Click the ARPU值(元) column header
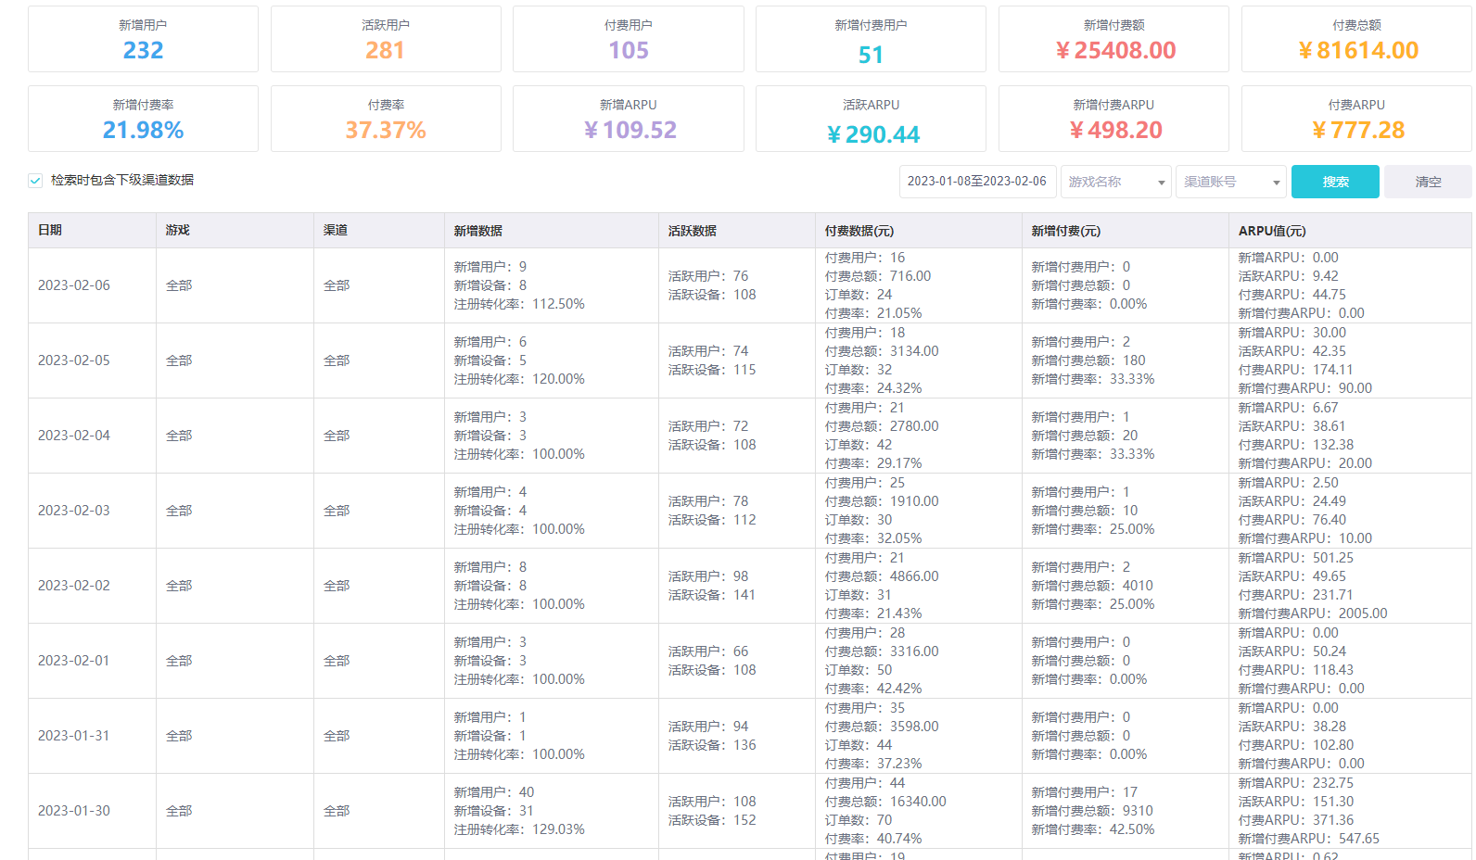Screen dimensions: 1476x860 click(x=1271, y=231)
